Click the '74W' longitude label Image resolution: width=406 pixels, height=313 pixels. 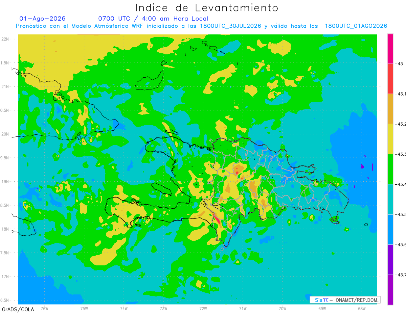[123, 308]
